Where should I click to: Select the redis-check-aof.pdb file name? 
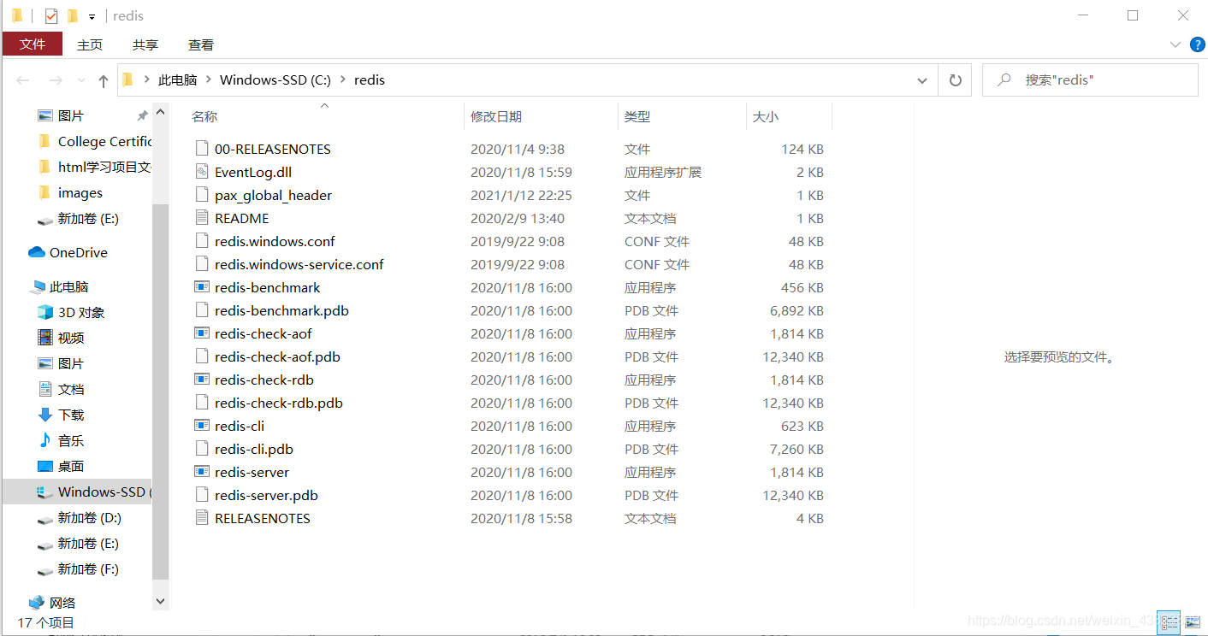click(x=277, y=356)
